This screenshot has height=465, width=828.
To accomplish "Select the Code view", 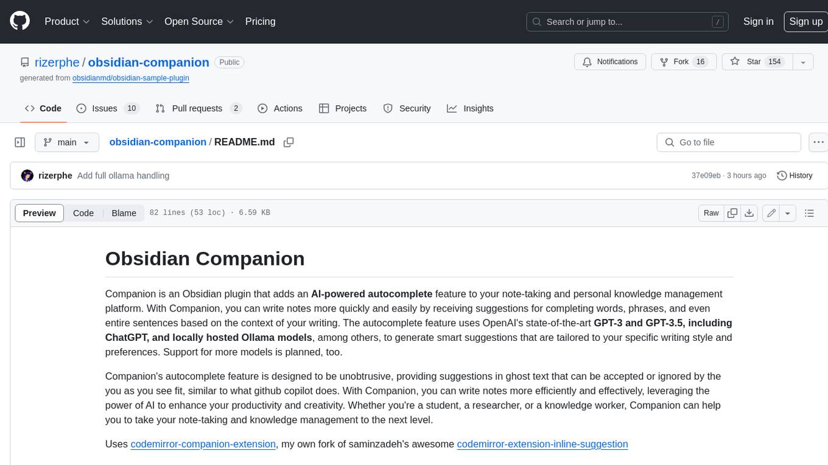I will coord(83,213).
